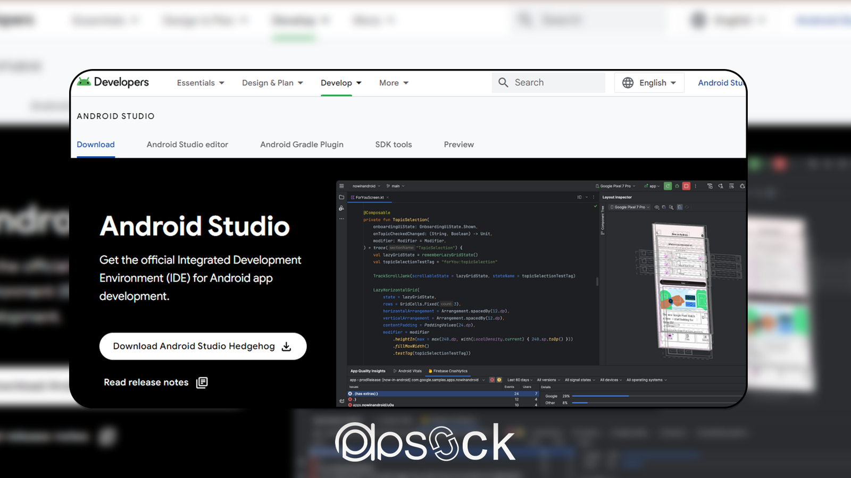The image size is (851, 478).
Task: Toggle the yellow warning filter in App Quality Insights
Action: click(499, 380)
